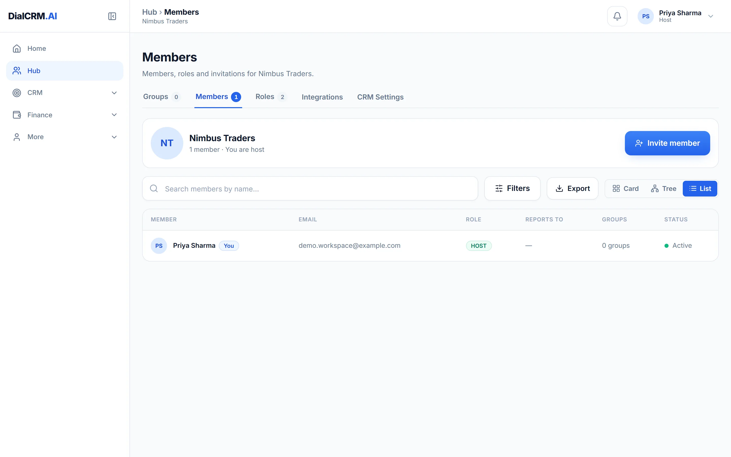The height and width of the screenshot is (457, 731).
Task: Click Invite member button
Action: 667,143
